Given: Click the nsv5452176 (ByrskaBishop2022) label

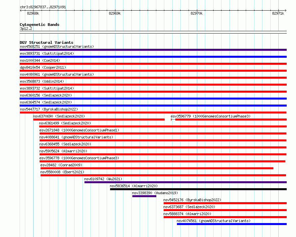Looking at the screenshot, I should point(192,200).
